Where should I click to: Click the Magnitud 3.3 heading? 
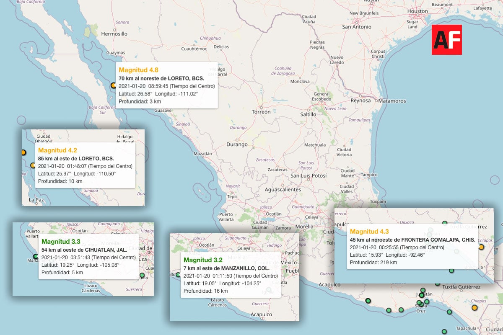coord(61,242)
